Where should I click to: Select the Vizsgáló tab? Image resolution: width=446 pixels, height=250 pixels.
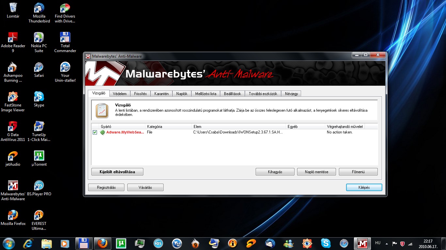[x=99, y=93]
